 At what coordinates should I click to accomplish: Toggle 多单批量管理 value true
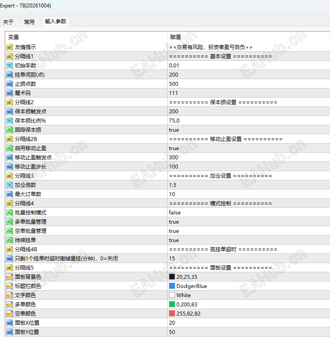[x=174, y=222]
